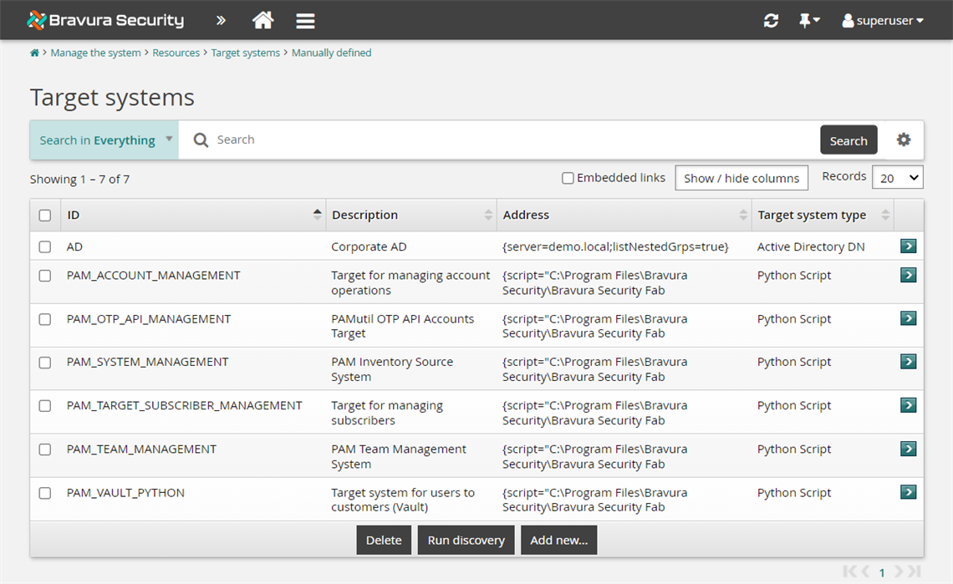Open the settings gear beside the search bar
Image resolution: width=953 pixels, height=584 pixels.
pos(904,140)
